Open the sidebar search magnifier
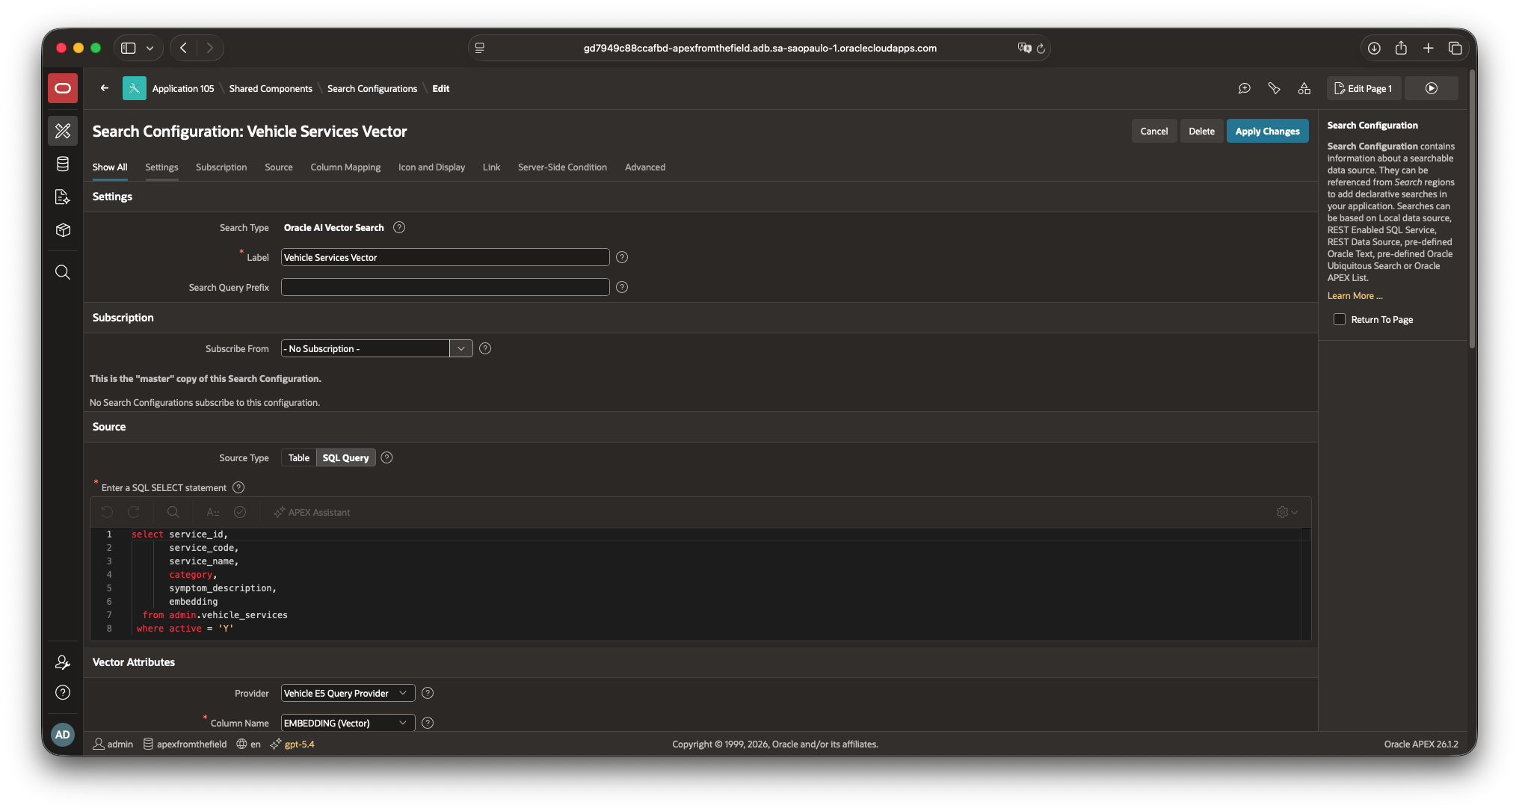 pos(63,272)
